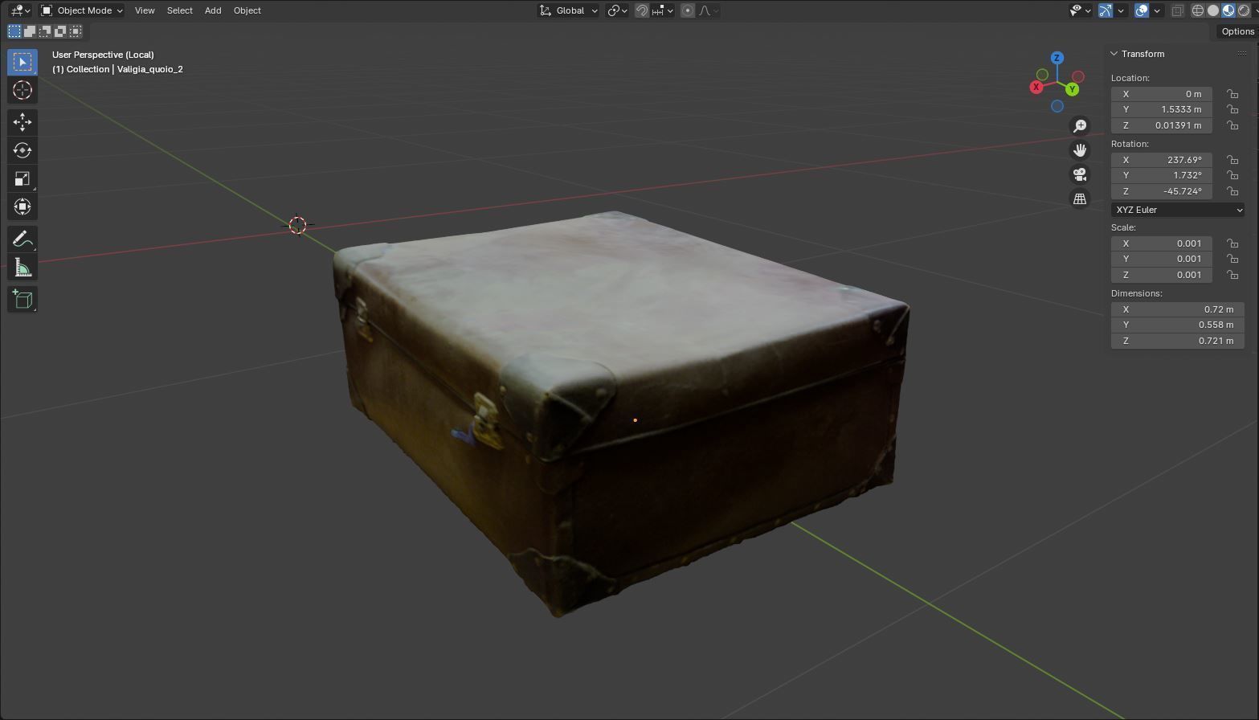
Task: Set selection mode to Invert
Action: pyautogui.click(x=60, y=31)
